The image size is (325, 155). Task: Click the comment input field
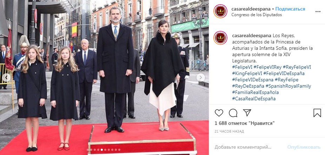[249, 147]
